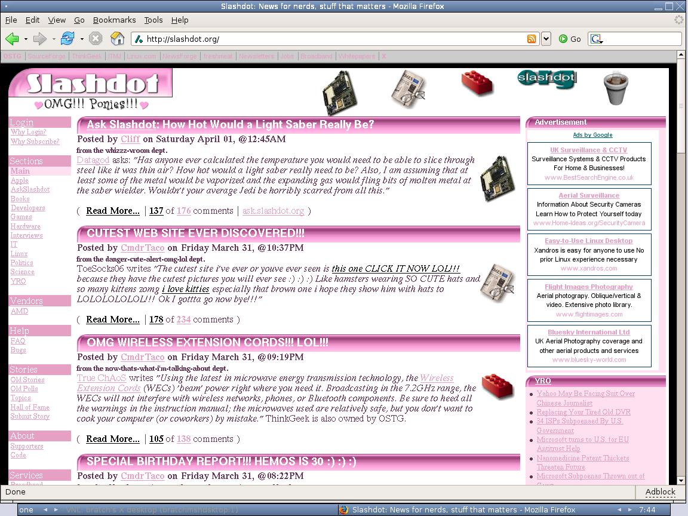The width and height of the screenshot is (688, 516).
Task: Open the Ads by Google link
Action: coord(593,135)
